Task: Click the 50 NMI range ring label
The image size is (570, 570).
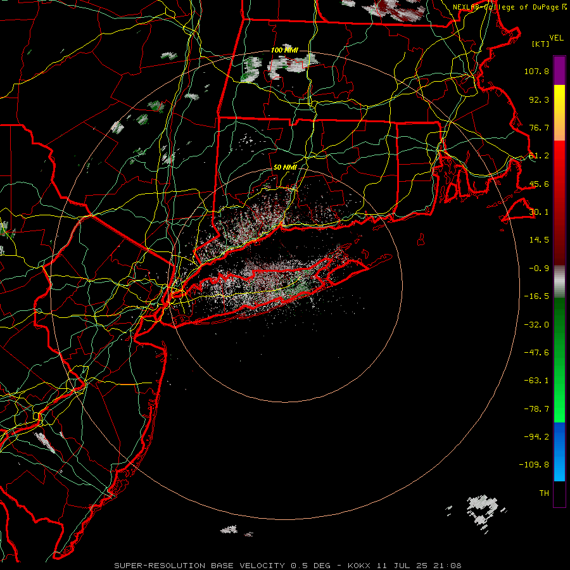Action: (285, 168)
